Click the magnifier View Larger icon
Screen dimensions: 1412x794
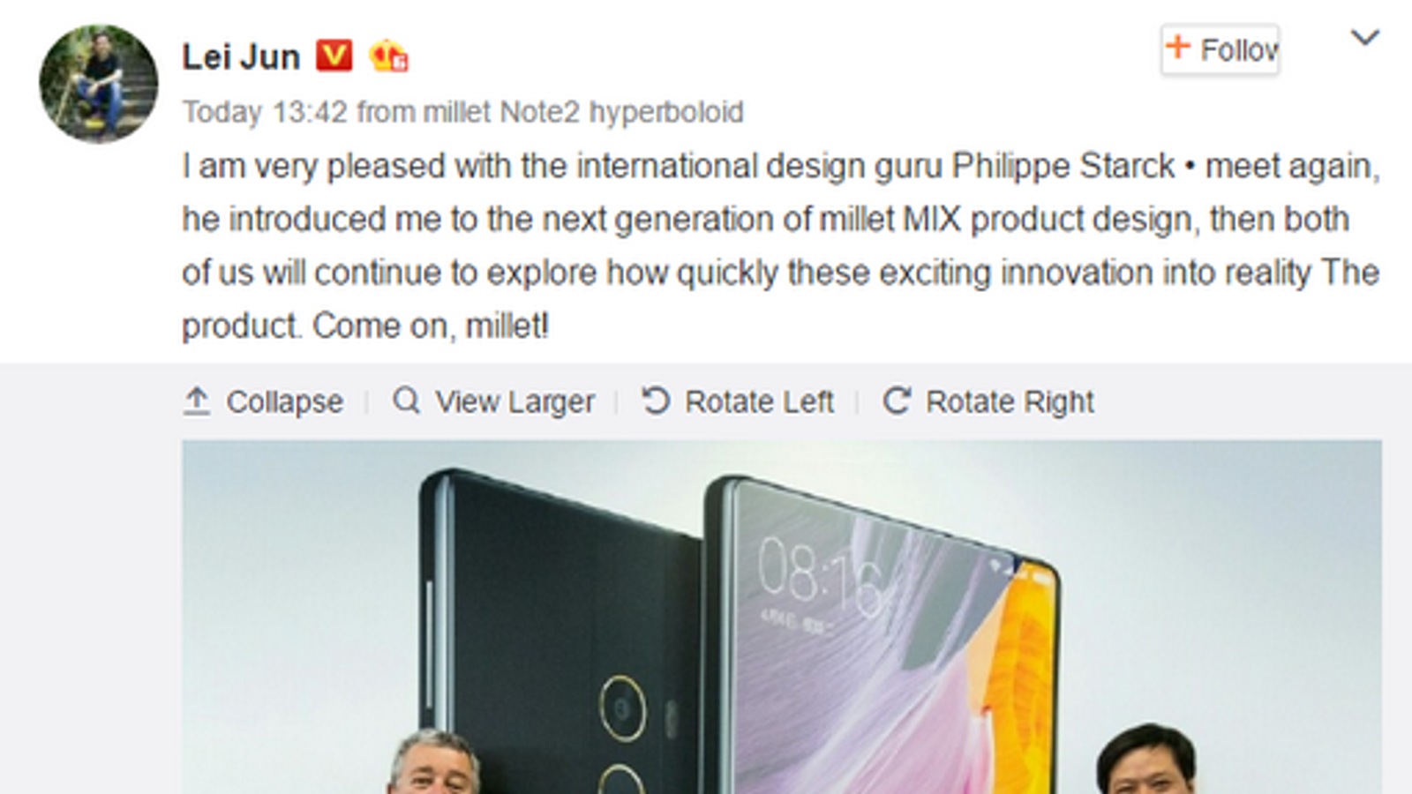[x=406, y=401]
